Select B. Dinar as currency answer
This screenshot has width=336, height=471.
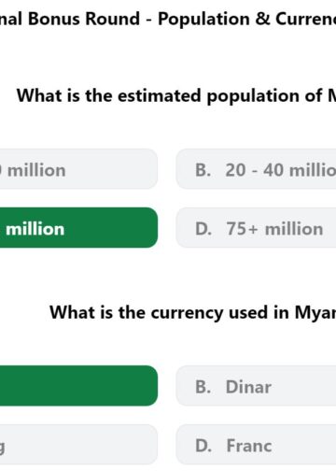pyautogui.click(x=256, y=386)
